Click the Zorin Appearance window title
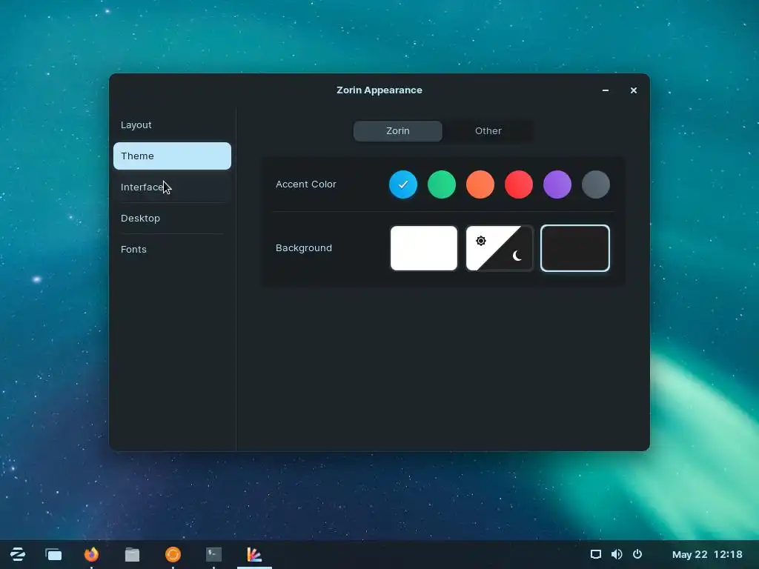 (x=379, y=90)
